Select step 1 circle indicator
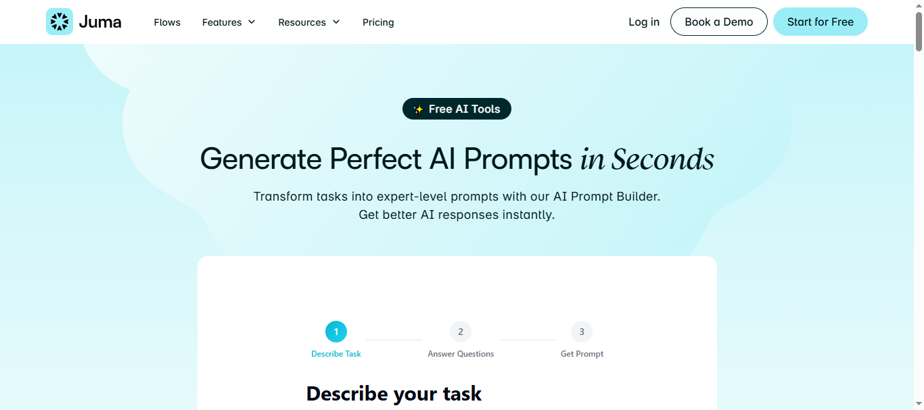Screen dimensions: 924x410 click(336, 332)
